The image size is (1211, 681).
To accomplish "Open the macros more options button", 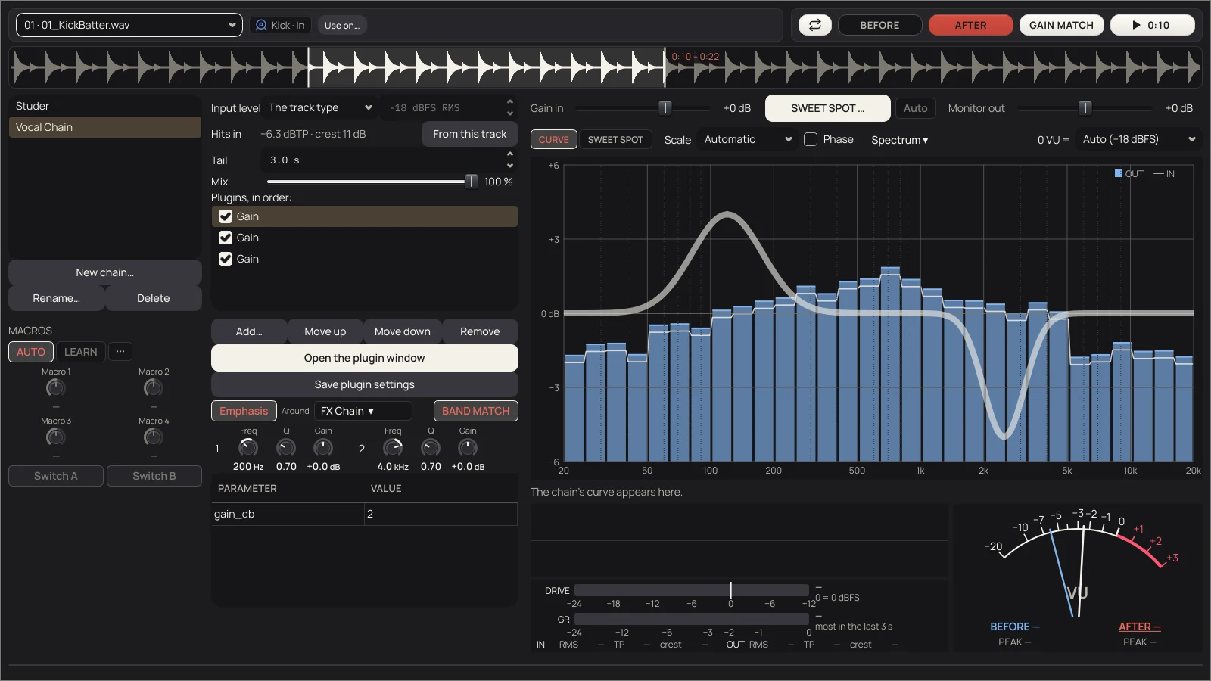I will pos(120,352).
